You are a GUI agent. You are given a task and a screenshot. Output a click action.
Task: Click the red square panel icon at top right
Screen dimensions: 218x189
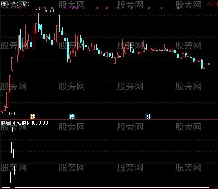pos(216,4)
